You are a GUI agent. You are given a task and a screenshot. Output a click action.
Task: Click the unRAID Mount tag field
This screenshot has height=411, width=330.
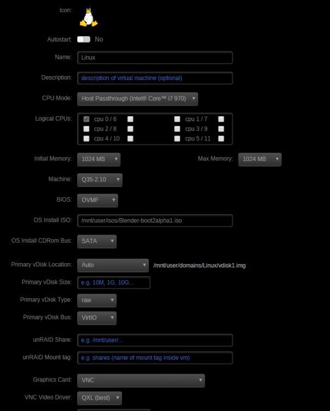pyautogui.click(x=155, y=358)
